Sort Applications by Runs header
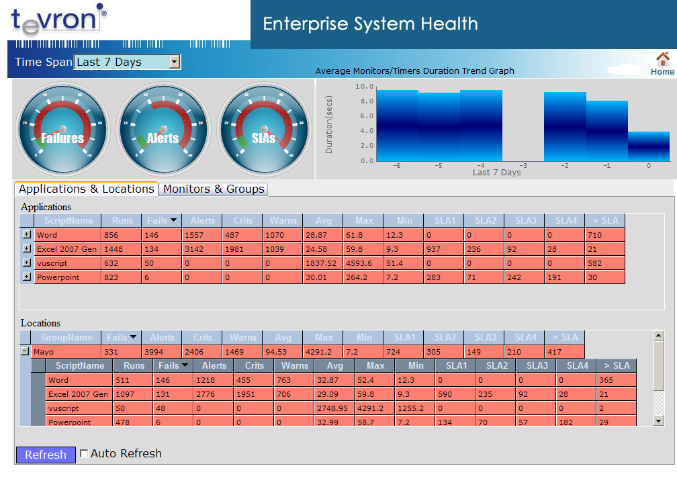677x501 pixels. pyautogui.click(x=122, y=220)
